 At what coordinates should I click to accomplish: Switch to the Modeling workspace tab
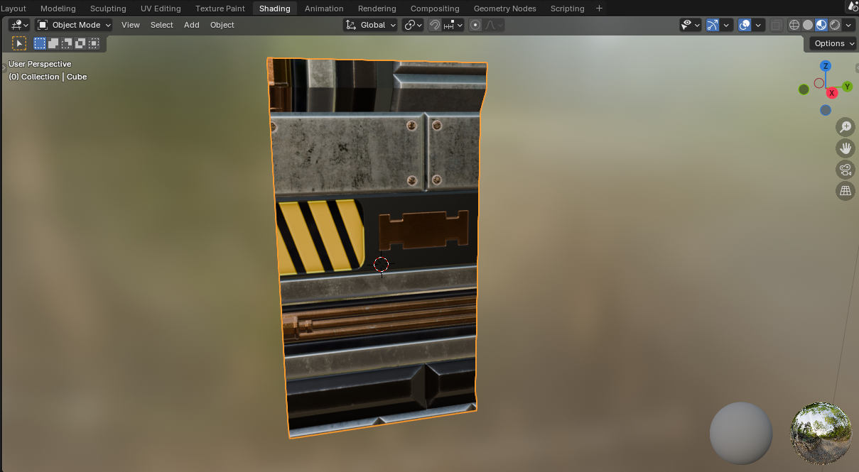coord(58,9)
